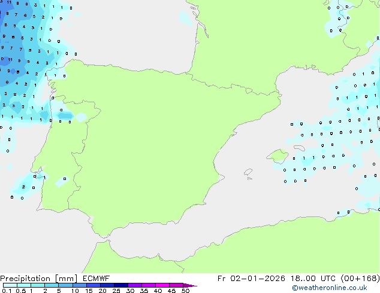The width and height of the screenshot is (380, 293).
Task: Pick the 25–30 mm dark blue swatch
Action: [121, 285]
